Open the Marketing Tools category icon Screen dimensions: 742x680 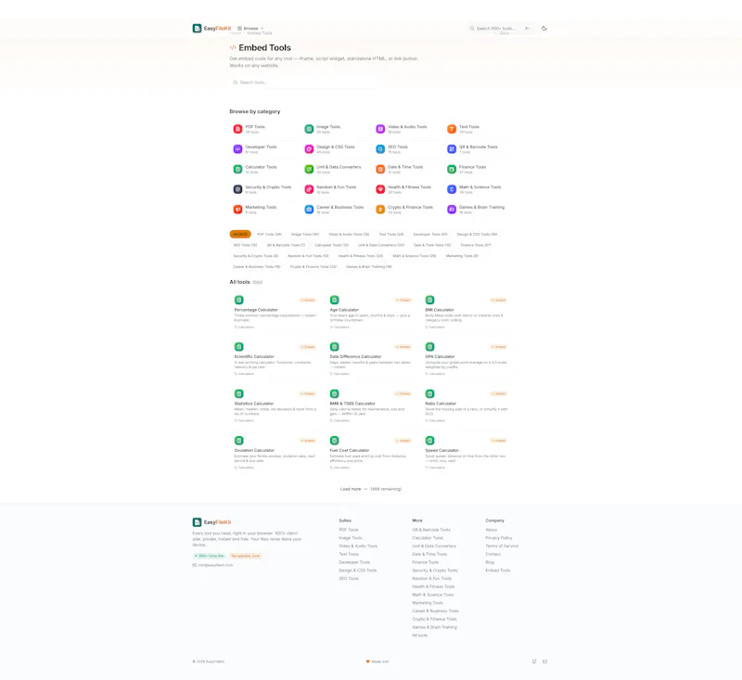coord(237,209)
